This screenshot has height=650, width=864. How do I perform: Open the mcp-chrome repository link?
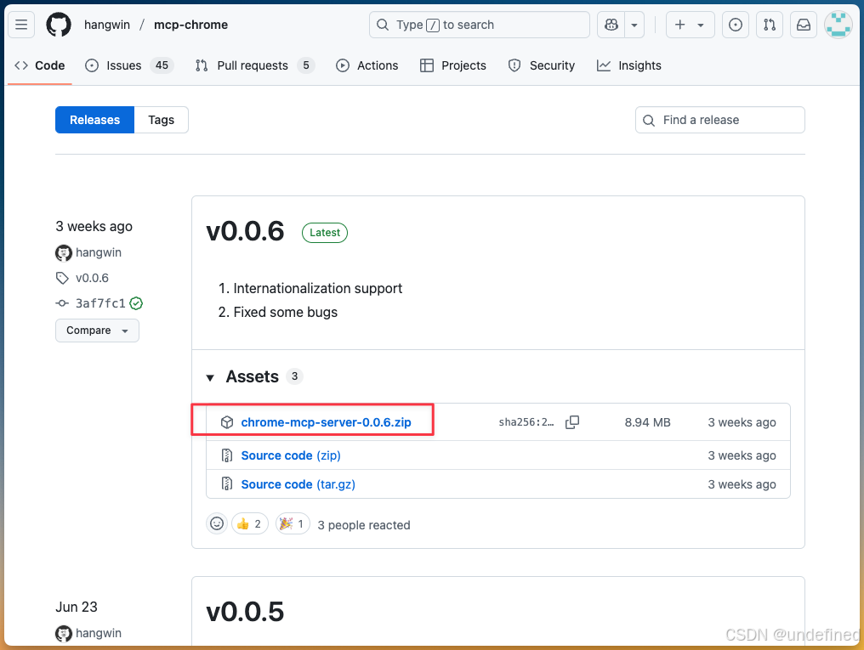click(x=190, y=25)
